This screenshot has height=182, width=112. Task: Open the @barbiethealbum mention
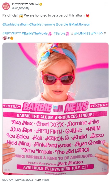pos(15,24)
